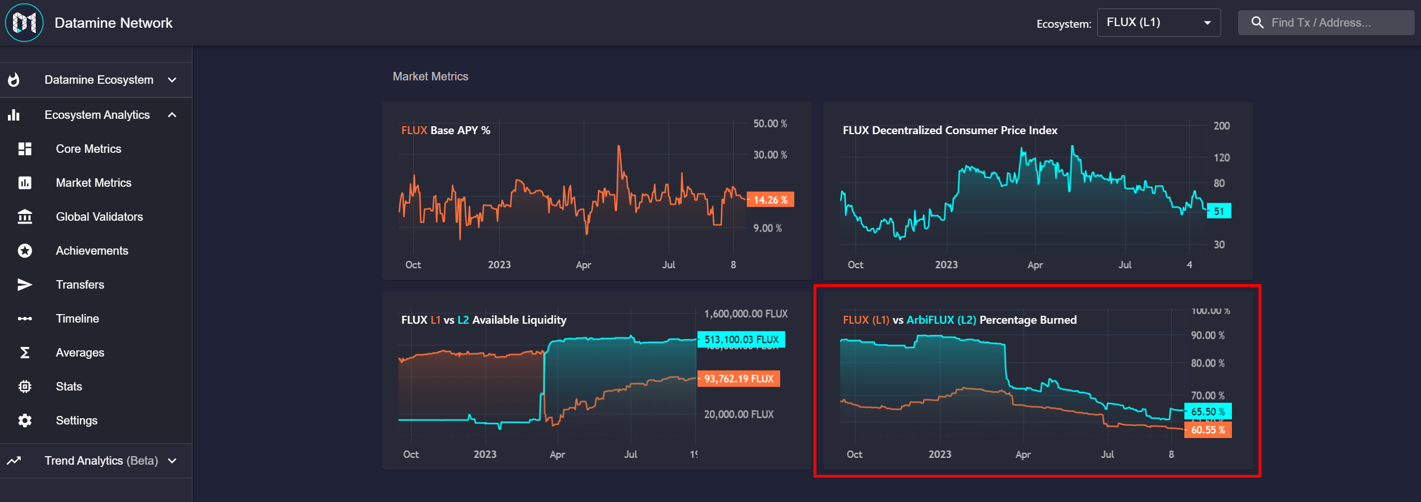
Task: Click the Trend Analytics trending-up icon
Action: coord(14,461)
